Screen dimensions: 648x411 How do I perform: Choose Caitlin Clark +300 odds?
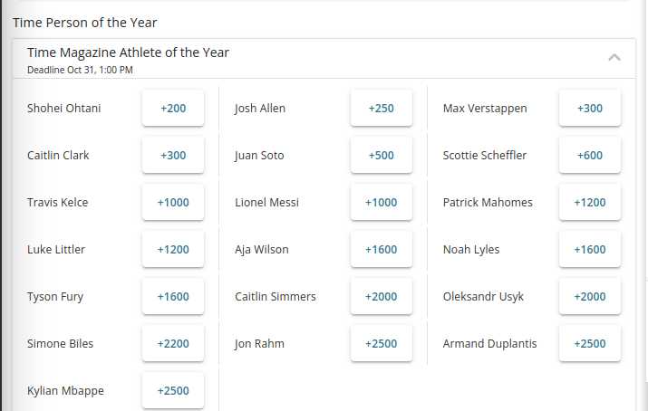(173, 156)
